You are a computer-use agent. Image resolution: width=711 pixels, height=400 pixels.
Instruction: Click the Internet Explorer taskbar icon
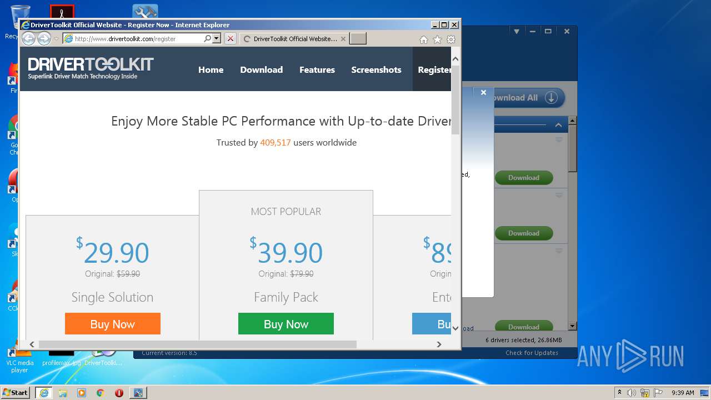point(44,393)
